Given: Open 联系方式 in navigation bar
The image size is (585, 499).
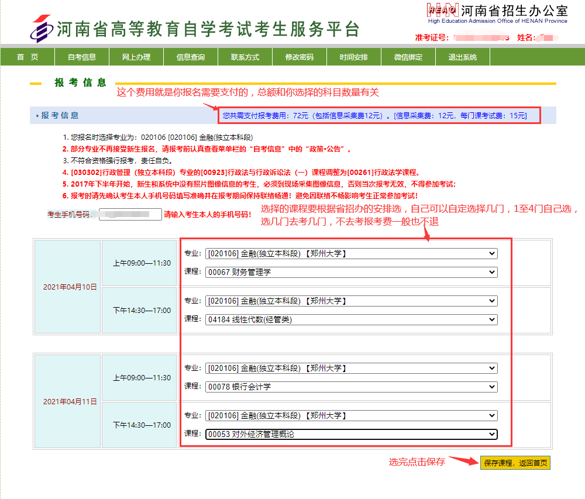Looking at the screenshot, I should pyautogui.click(x=245, y=57).
